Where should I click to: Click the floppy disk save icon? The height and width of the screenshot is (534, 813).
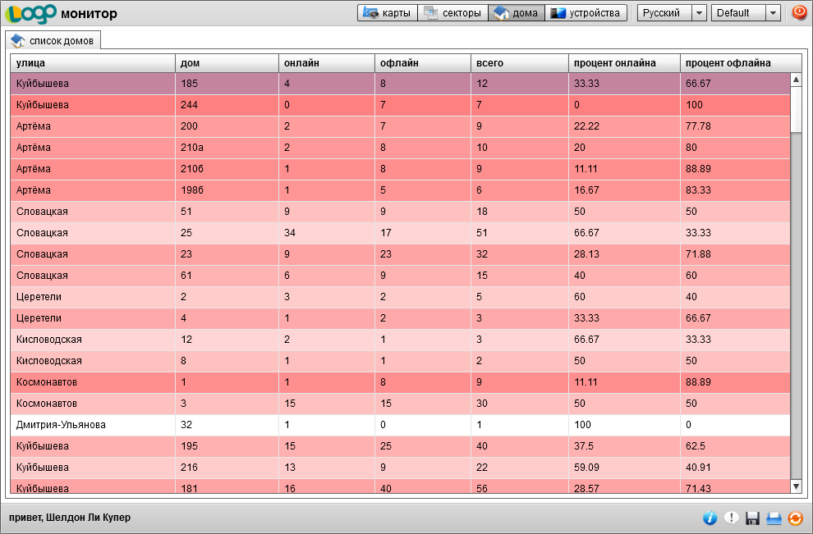click(x=753, y=518)
